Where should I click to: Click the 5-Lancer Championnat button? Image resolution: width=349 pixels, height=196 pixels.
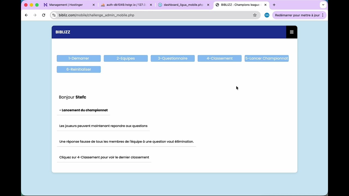tap(267, 58)
